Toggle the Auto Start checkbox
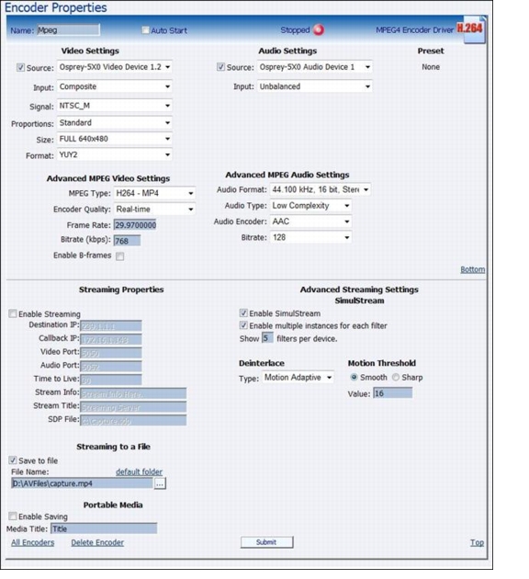The image size is (529, 579). [x=146, y=30]
